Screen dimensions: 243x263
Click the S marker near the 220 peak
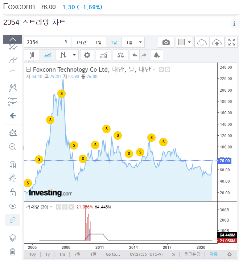62,93
